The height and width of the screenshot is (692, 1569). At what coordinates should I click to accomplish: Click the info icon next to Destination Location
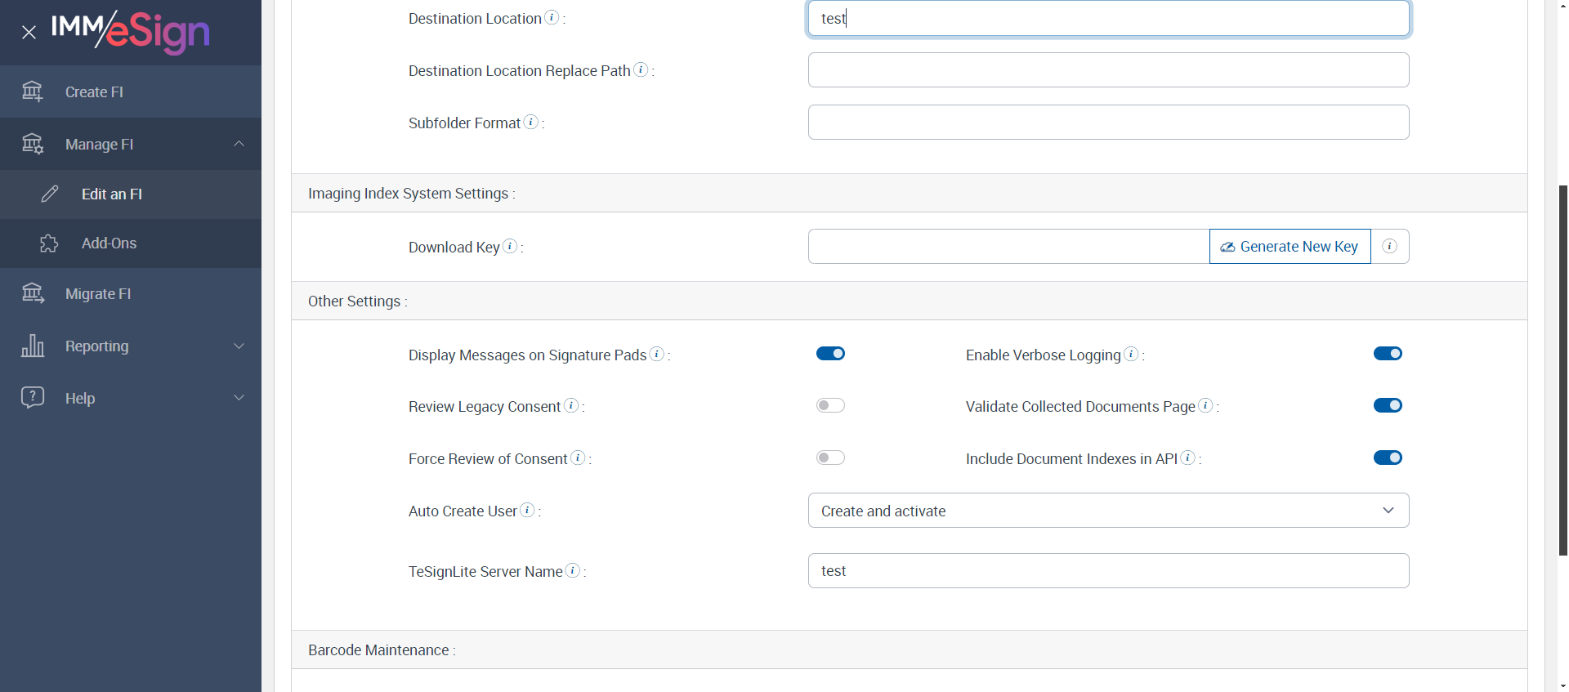552,18
